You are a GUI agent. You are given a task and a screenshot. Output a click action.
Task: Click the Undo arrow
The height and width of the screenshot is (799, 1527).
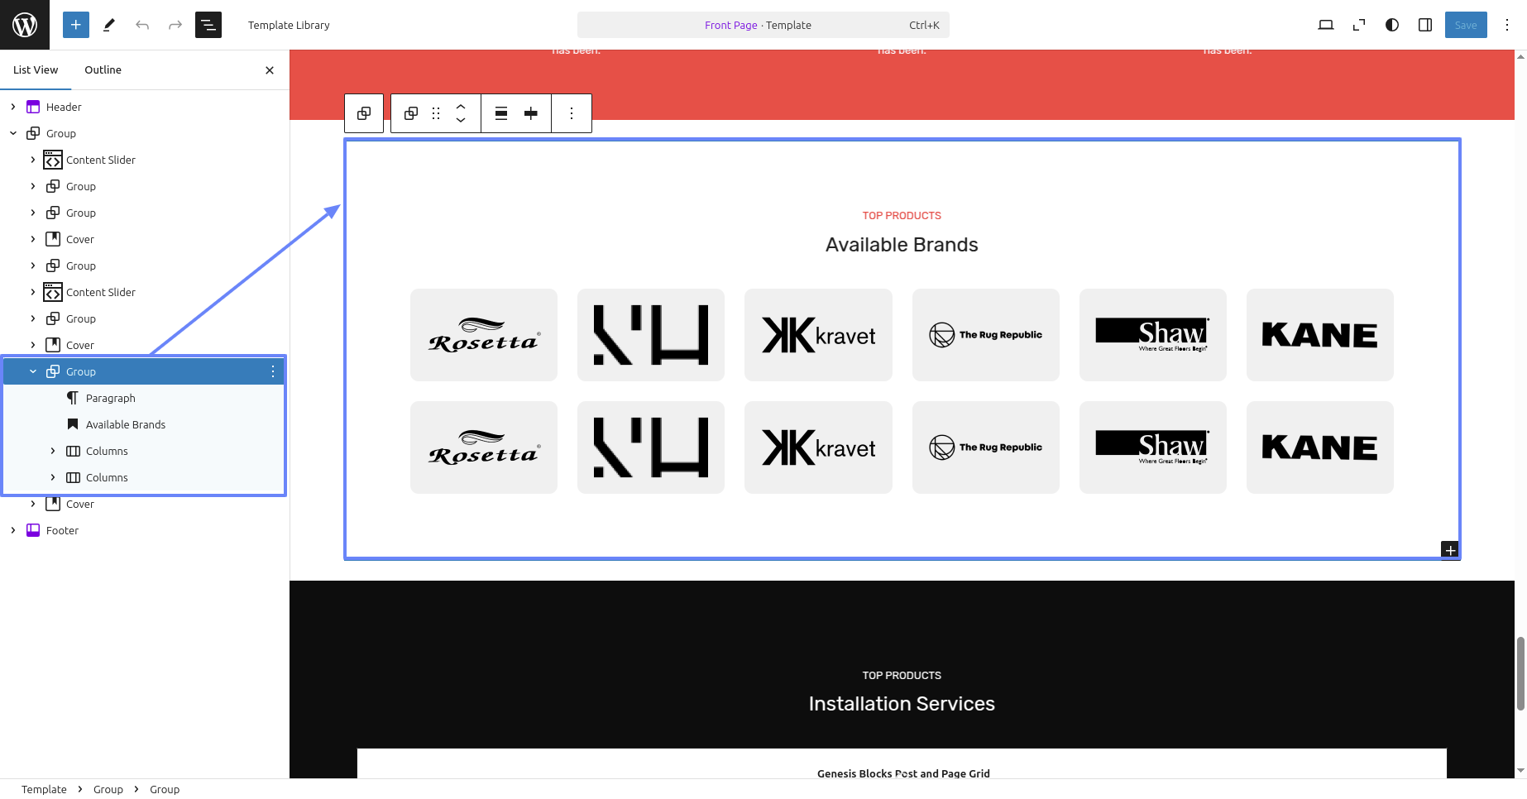(x=142, y=25)
